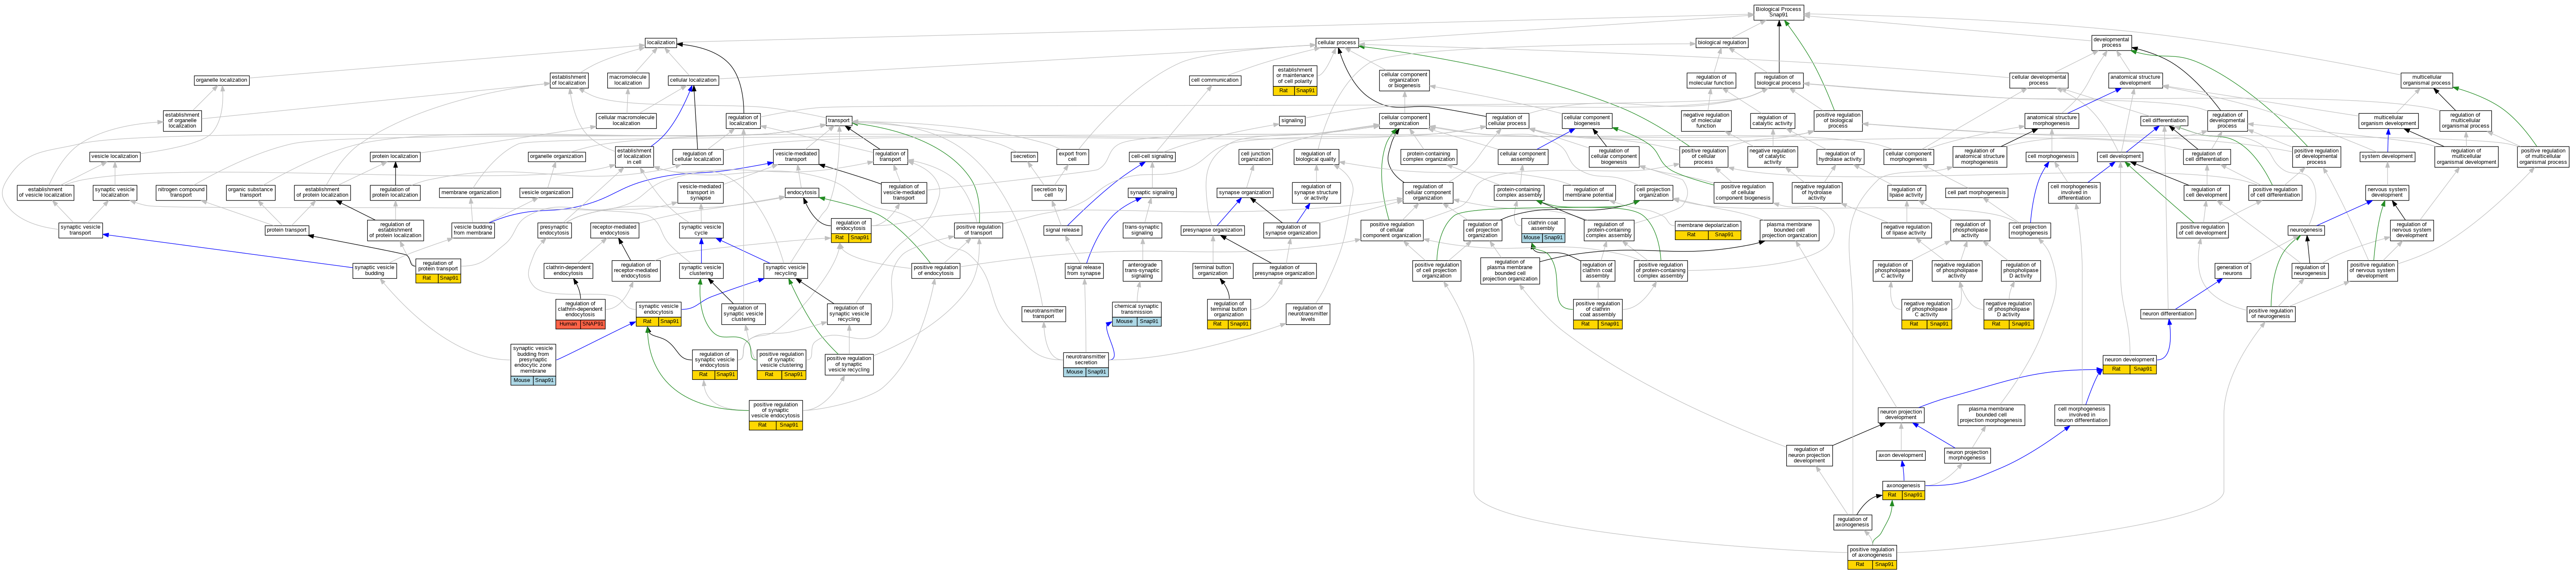Select the "presynaptic endocytosis" node
This screenshot has height=574, width=2576.
(554, 231)
